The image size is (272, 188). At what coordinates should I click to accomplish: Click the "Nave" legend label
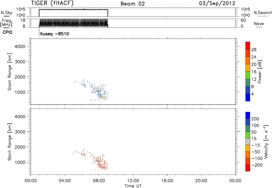(259, 23)
